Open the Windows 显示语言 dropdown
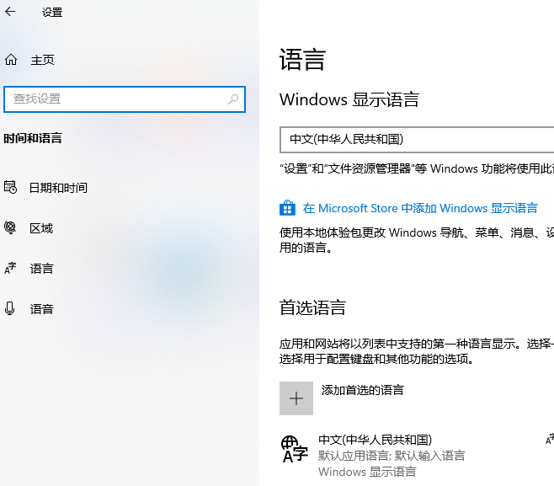Viewport: 554px width, 486px height. (417, 140)
